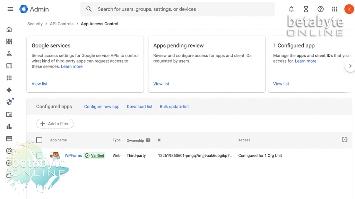Click Configure new app link
Viewport: 355px width, 199px height.
(x=102, y=107)
